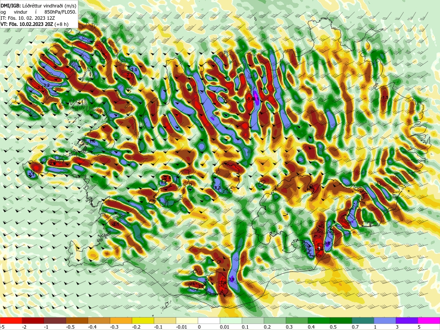Click the '-2.1' value label in the southwest
The width and height of the screenshot is (440, 330).
[x=115, y=224]
